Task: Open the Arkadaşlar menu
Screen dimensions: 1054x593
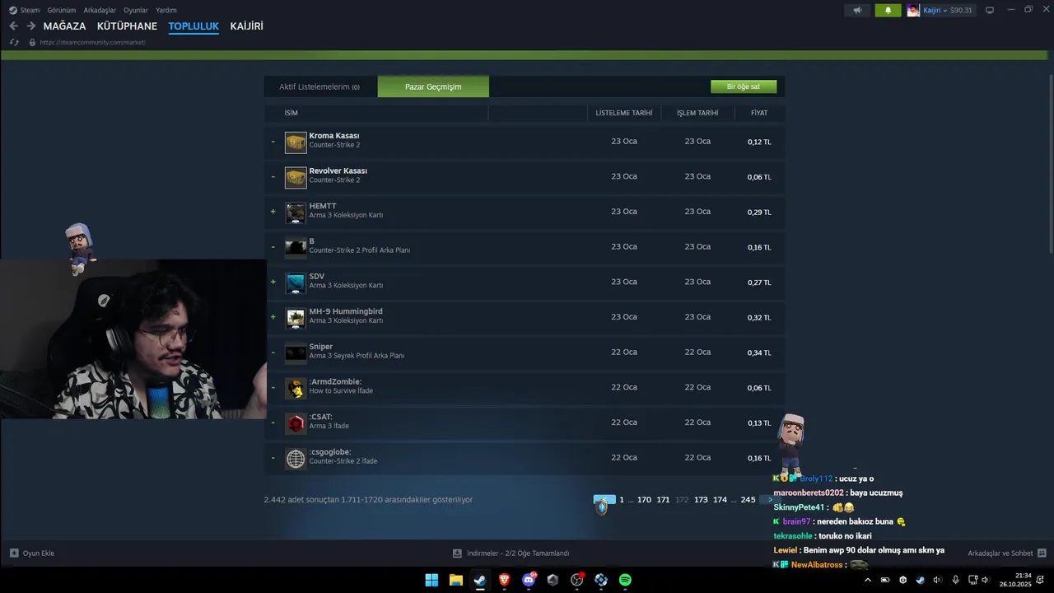Action: click(x=100, y=10)
